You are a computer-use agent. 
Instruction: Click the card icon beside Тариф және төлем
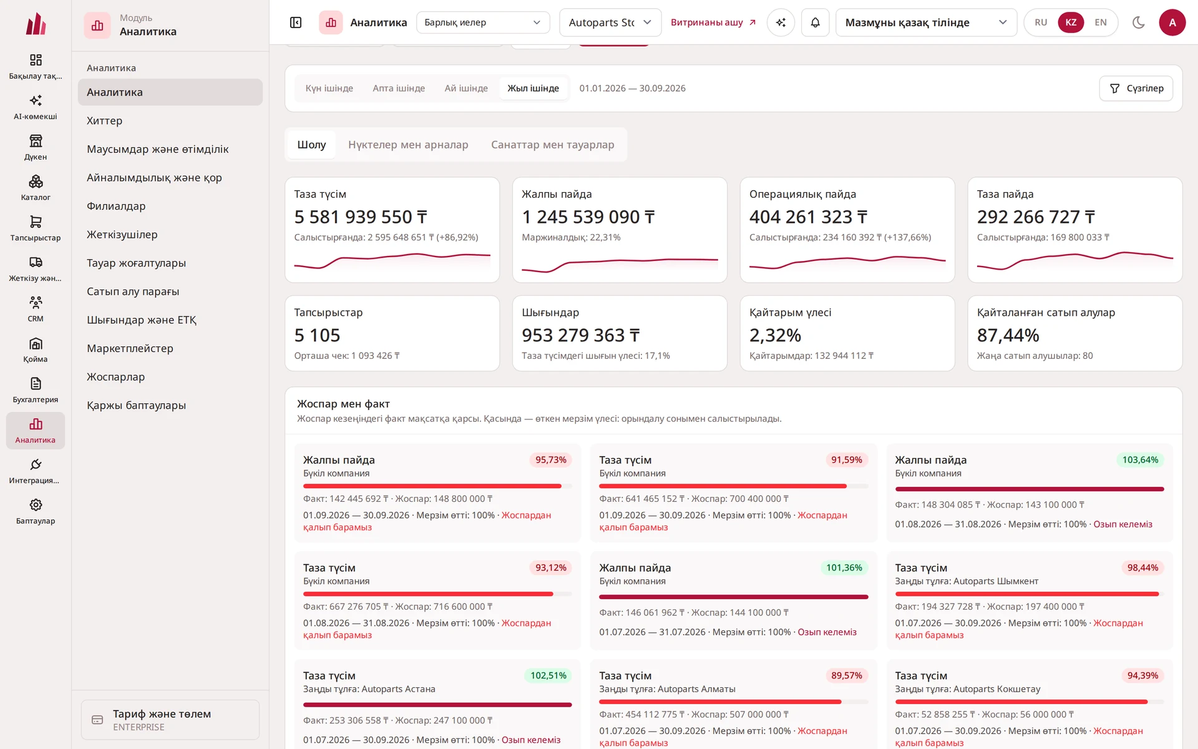coord(97,720)
